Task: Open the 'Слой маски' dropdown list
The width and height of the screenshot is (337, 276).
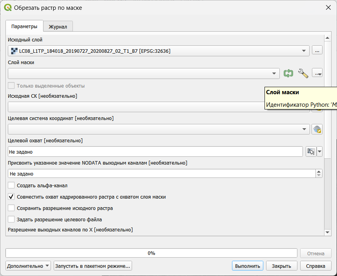Action: coord(274,73)
